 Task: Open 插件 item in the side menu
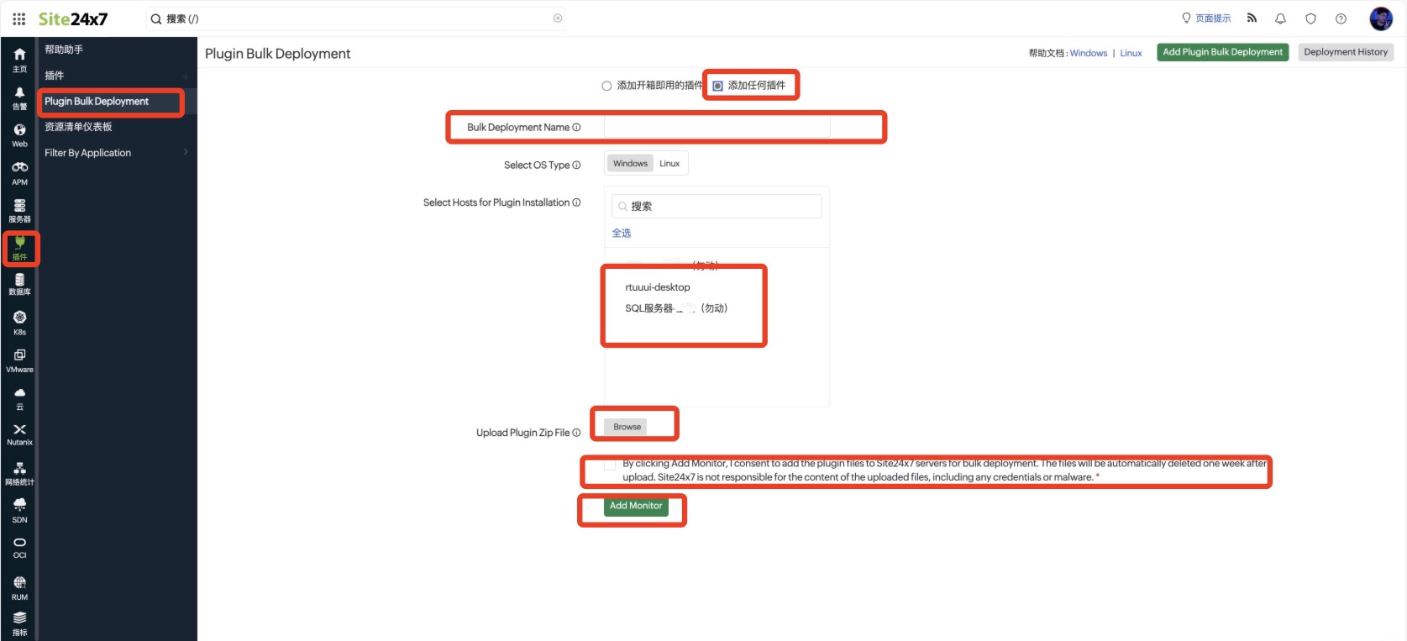pos(55,76)
